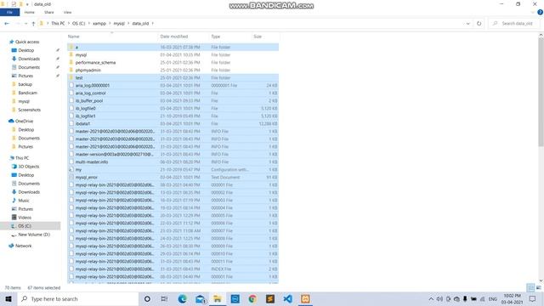The width and height of the screenshot is (544, 306).
Task: Refresh the data_old folder view
Action: pyautogui.click(x=479, y=24)
